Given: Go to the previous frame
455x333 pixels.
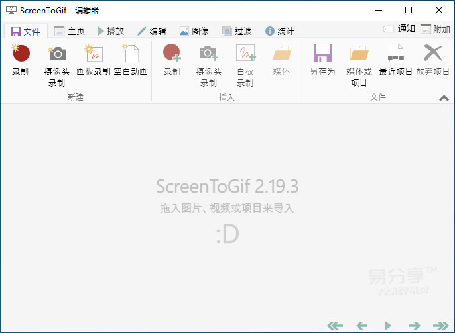Looking at the screenshot, I should tap(362, 326).
